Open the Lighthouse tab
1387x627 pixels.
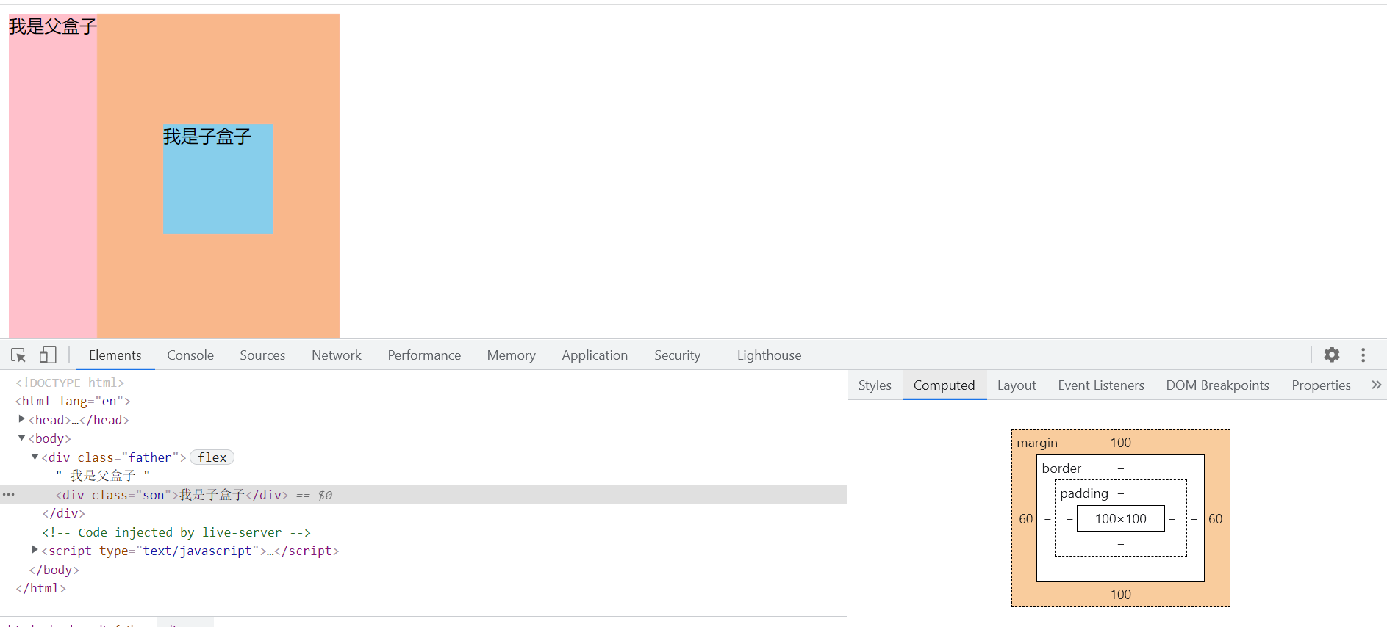tap(769, 355)
